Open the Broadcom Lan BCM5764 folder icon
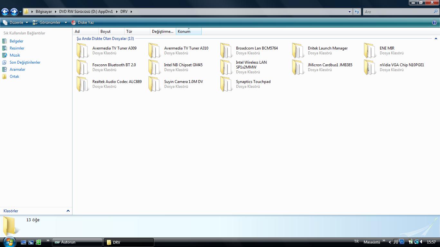Screen dimensions: 440x247 [226, 51]
